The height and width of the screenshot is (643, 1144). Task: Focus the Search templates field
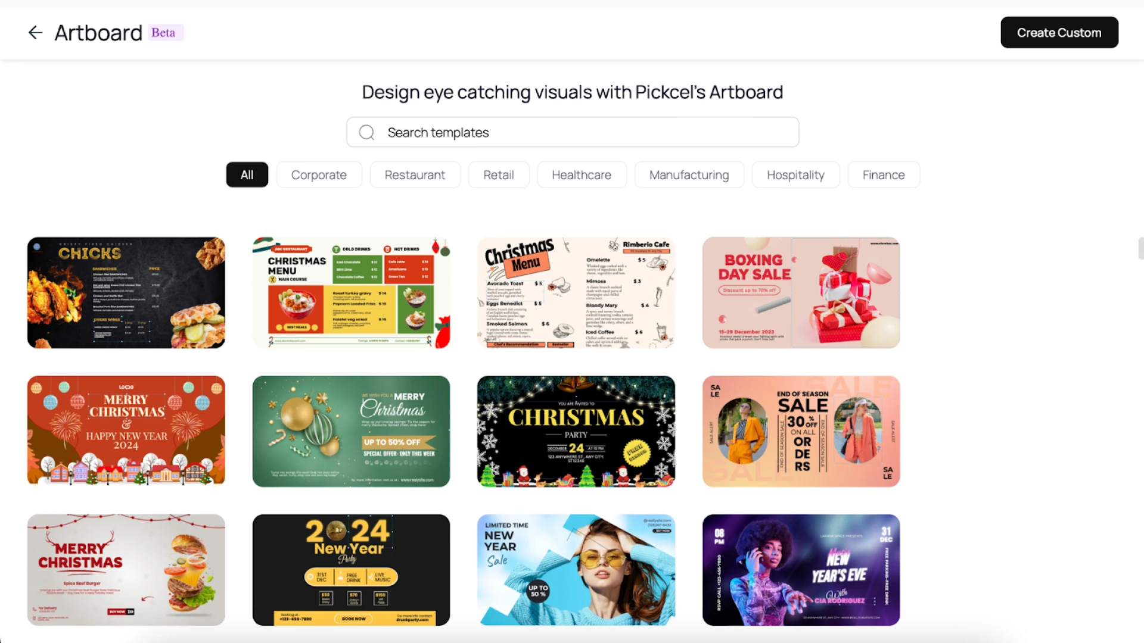tap(572, 132)
